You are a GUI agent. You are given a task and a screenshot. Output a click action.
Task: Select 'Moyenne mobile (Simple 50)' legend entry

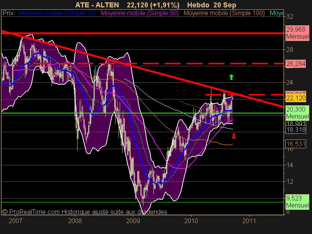click(x=140, y=13)
